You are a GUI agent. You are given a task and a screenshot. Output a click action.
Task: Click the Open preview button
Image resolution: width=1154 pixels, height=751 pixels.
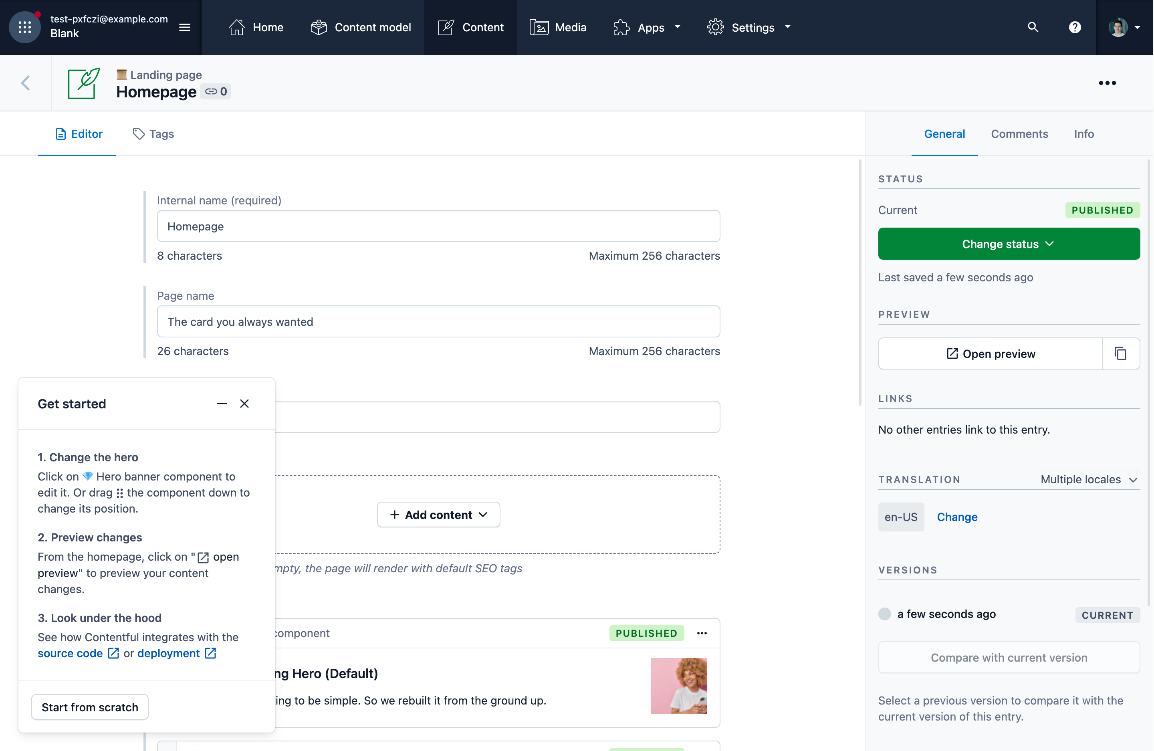click(x=990, y=353)
